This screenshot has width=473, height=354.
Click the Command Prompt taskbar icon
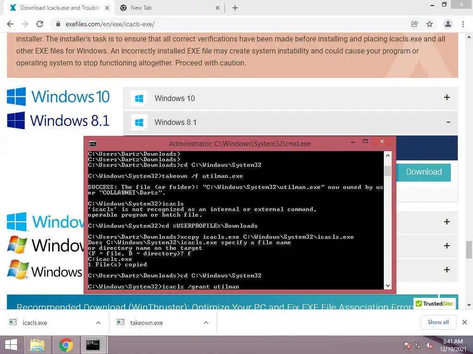tap(93, 345)
